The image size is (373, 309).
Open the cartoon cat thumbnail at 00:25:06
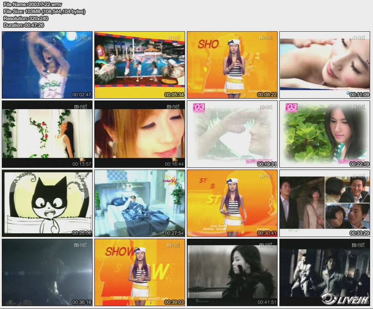click(x=47, y=203)
